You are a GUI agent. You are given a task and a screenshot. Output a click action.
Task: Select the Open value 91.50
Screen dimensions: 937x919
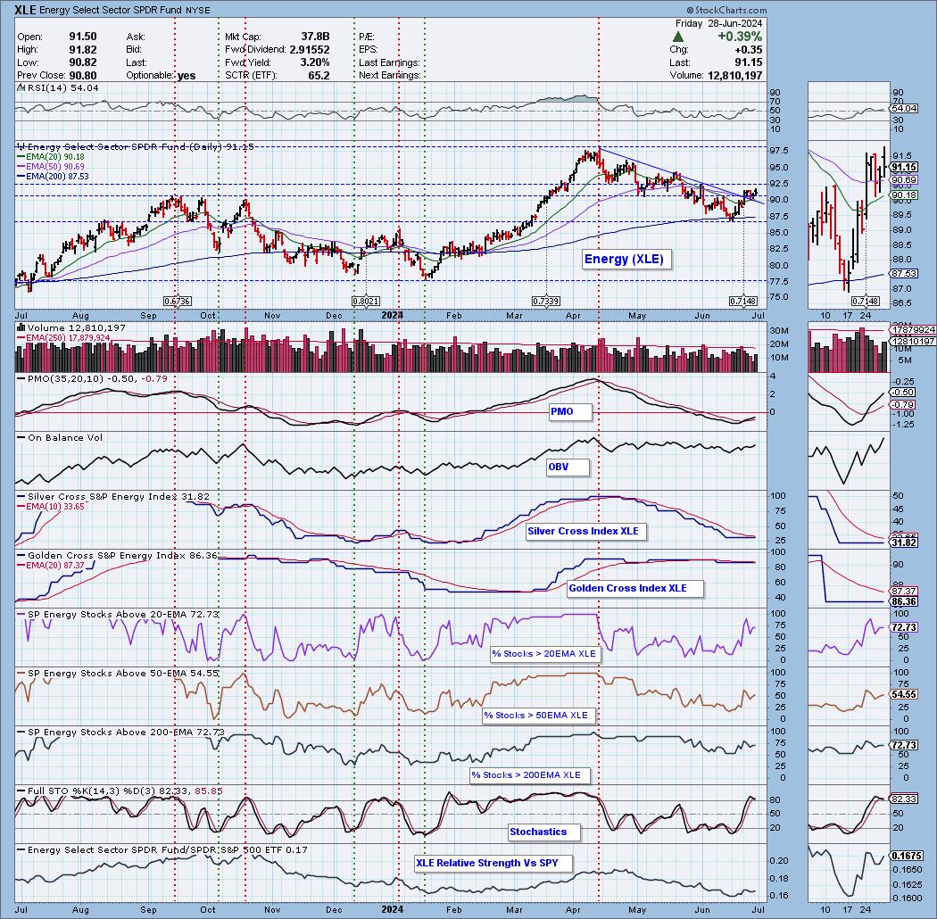[82, 37]
